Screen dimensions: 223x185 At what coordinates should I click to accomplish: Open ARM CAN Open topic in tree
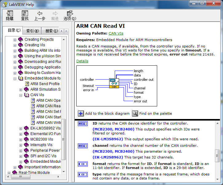tap(48, 101)
